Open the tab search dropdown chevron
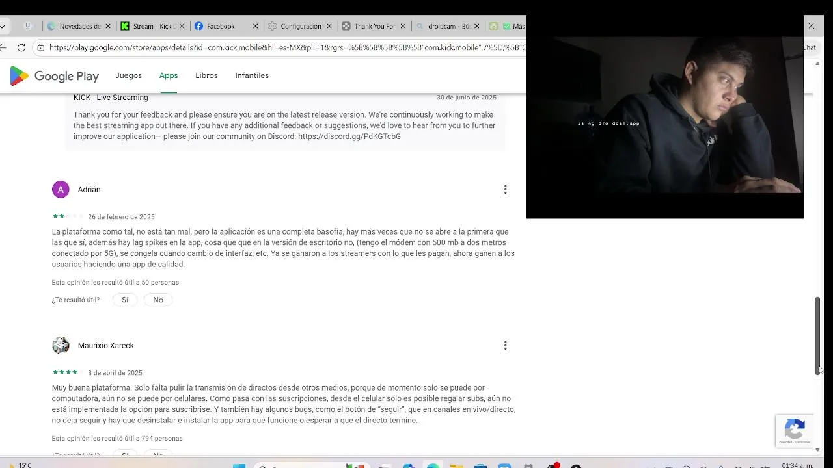This screenshot has width=833, height=468. click(x=3, y=26)
